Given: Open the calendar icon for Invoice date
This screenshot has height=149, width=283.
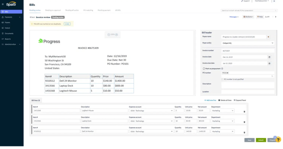Looking at the screenshot, I should [x=269, y=57].
